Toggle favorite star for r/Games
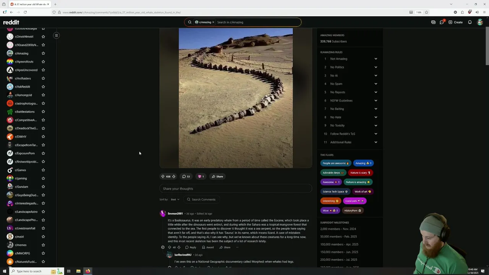489x275 pixels. 43,170
